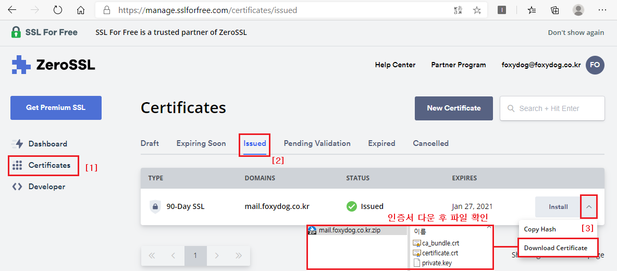Open the favorites list icon
The image size is (617, 271).
click(532, 10)
